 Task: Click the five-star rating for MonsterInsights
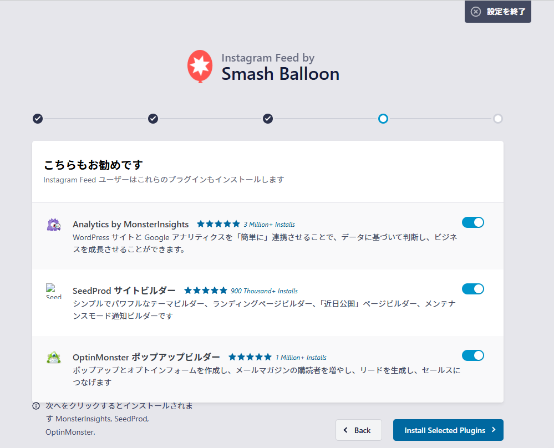click(x=218, y=224)
